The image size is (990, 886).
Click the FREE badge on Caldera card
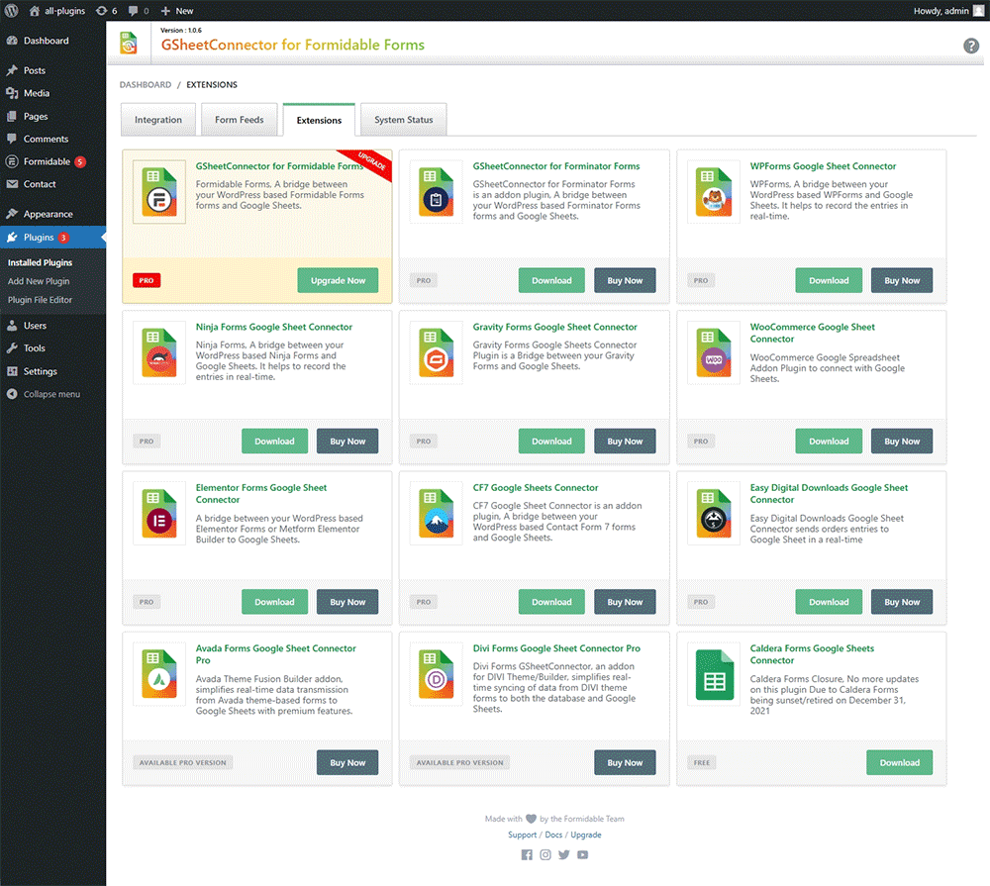tap(702, 763)
